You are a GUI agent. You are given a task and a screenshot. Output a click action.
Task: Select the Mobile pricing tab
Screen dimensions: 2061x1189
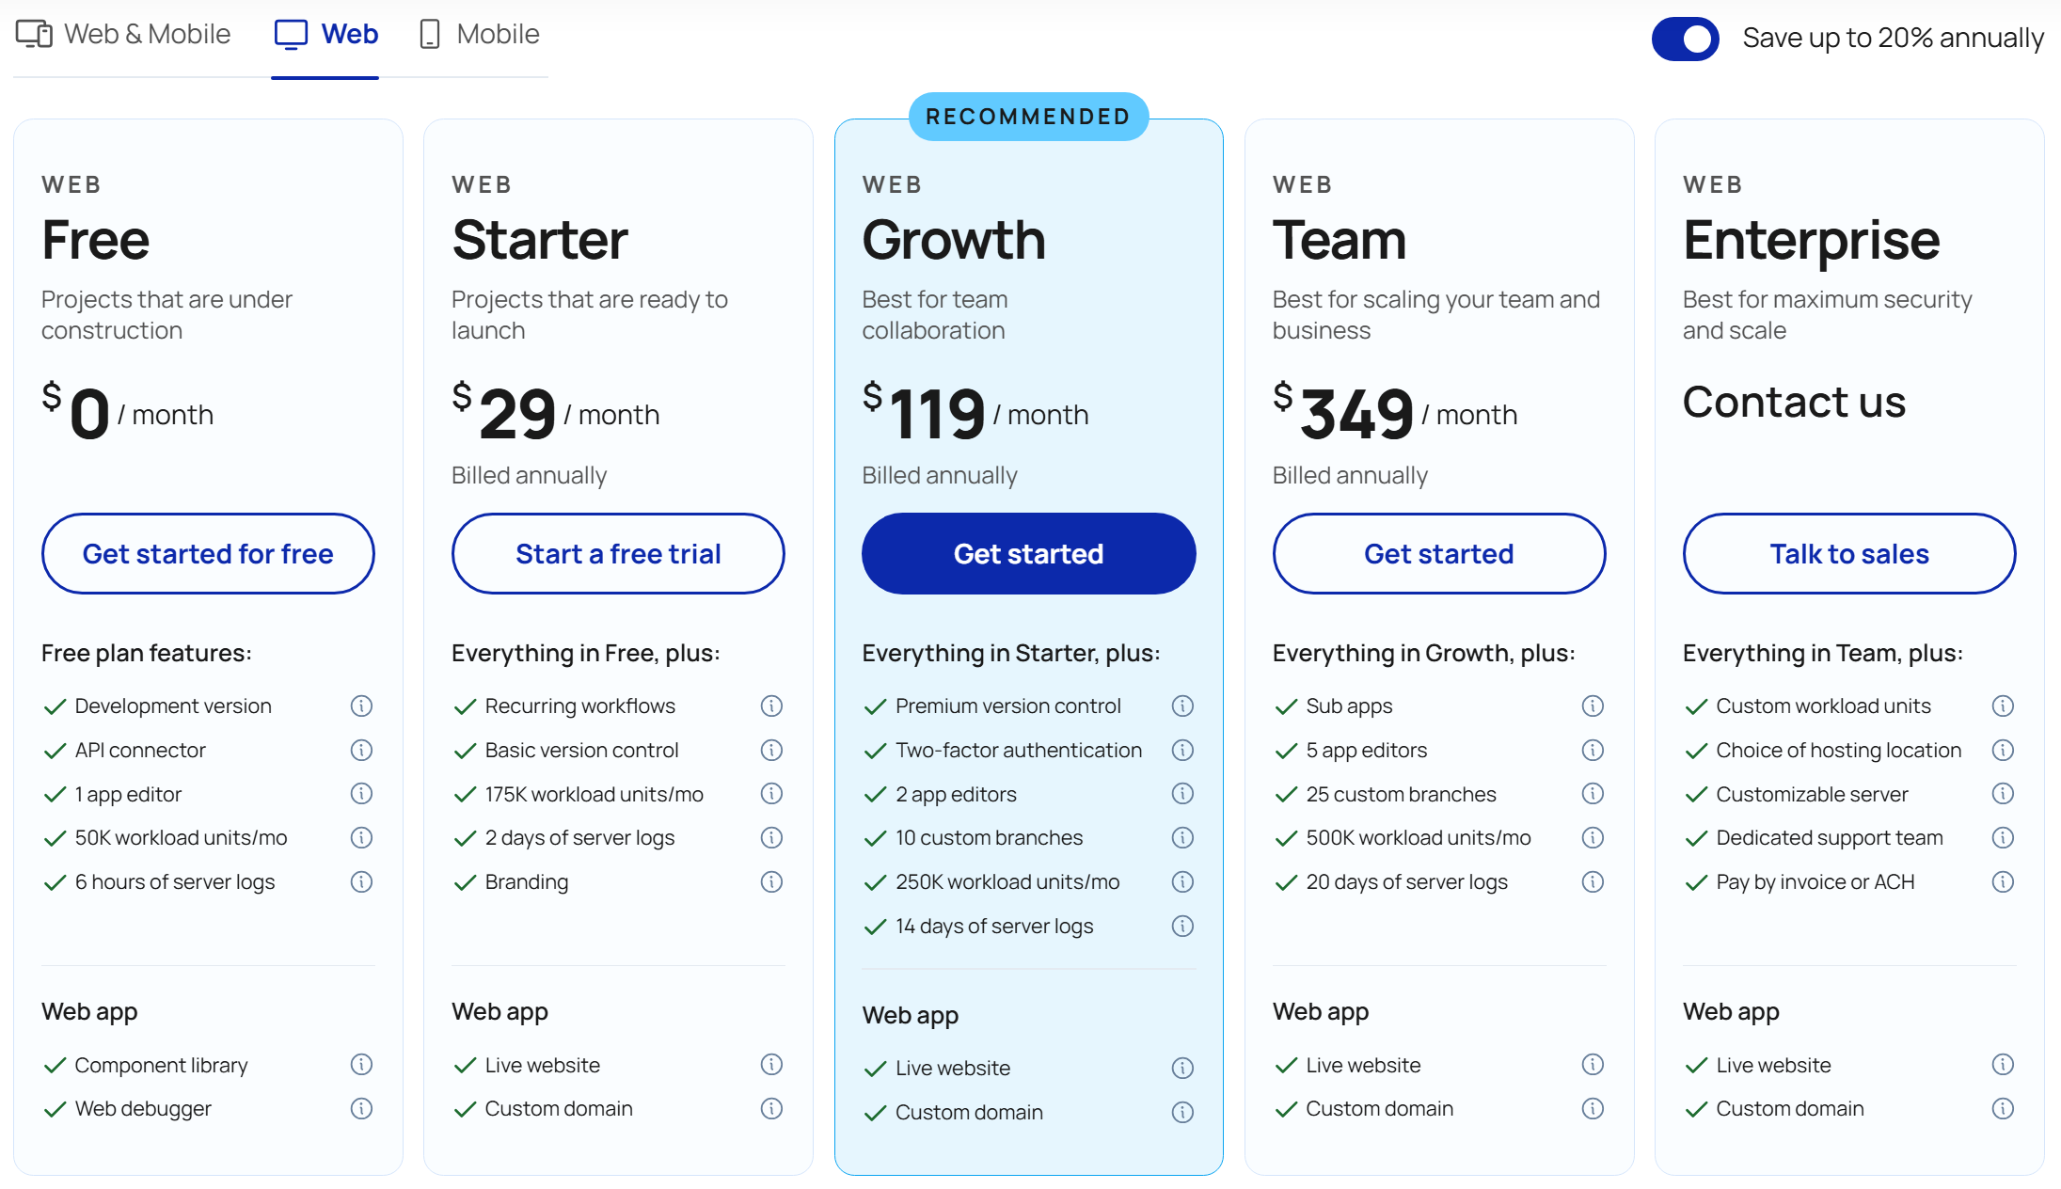pyautogui.click(x=479, y=35)
